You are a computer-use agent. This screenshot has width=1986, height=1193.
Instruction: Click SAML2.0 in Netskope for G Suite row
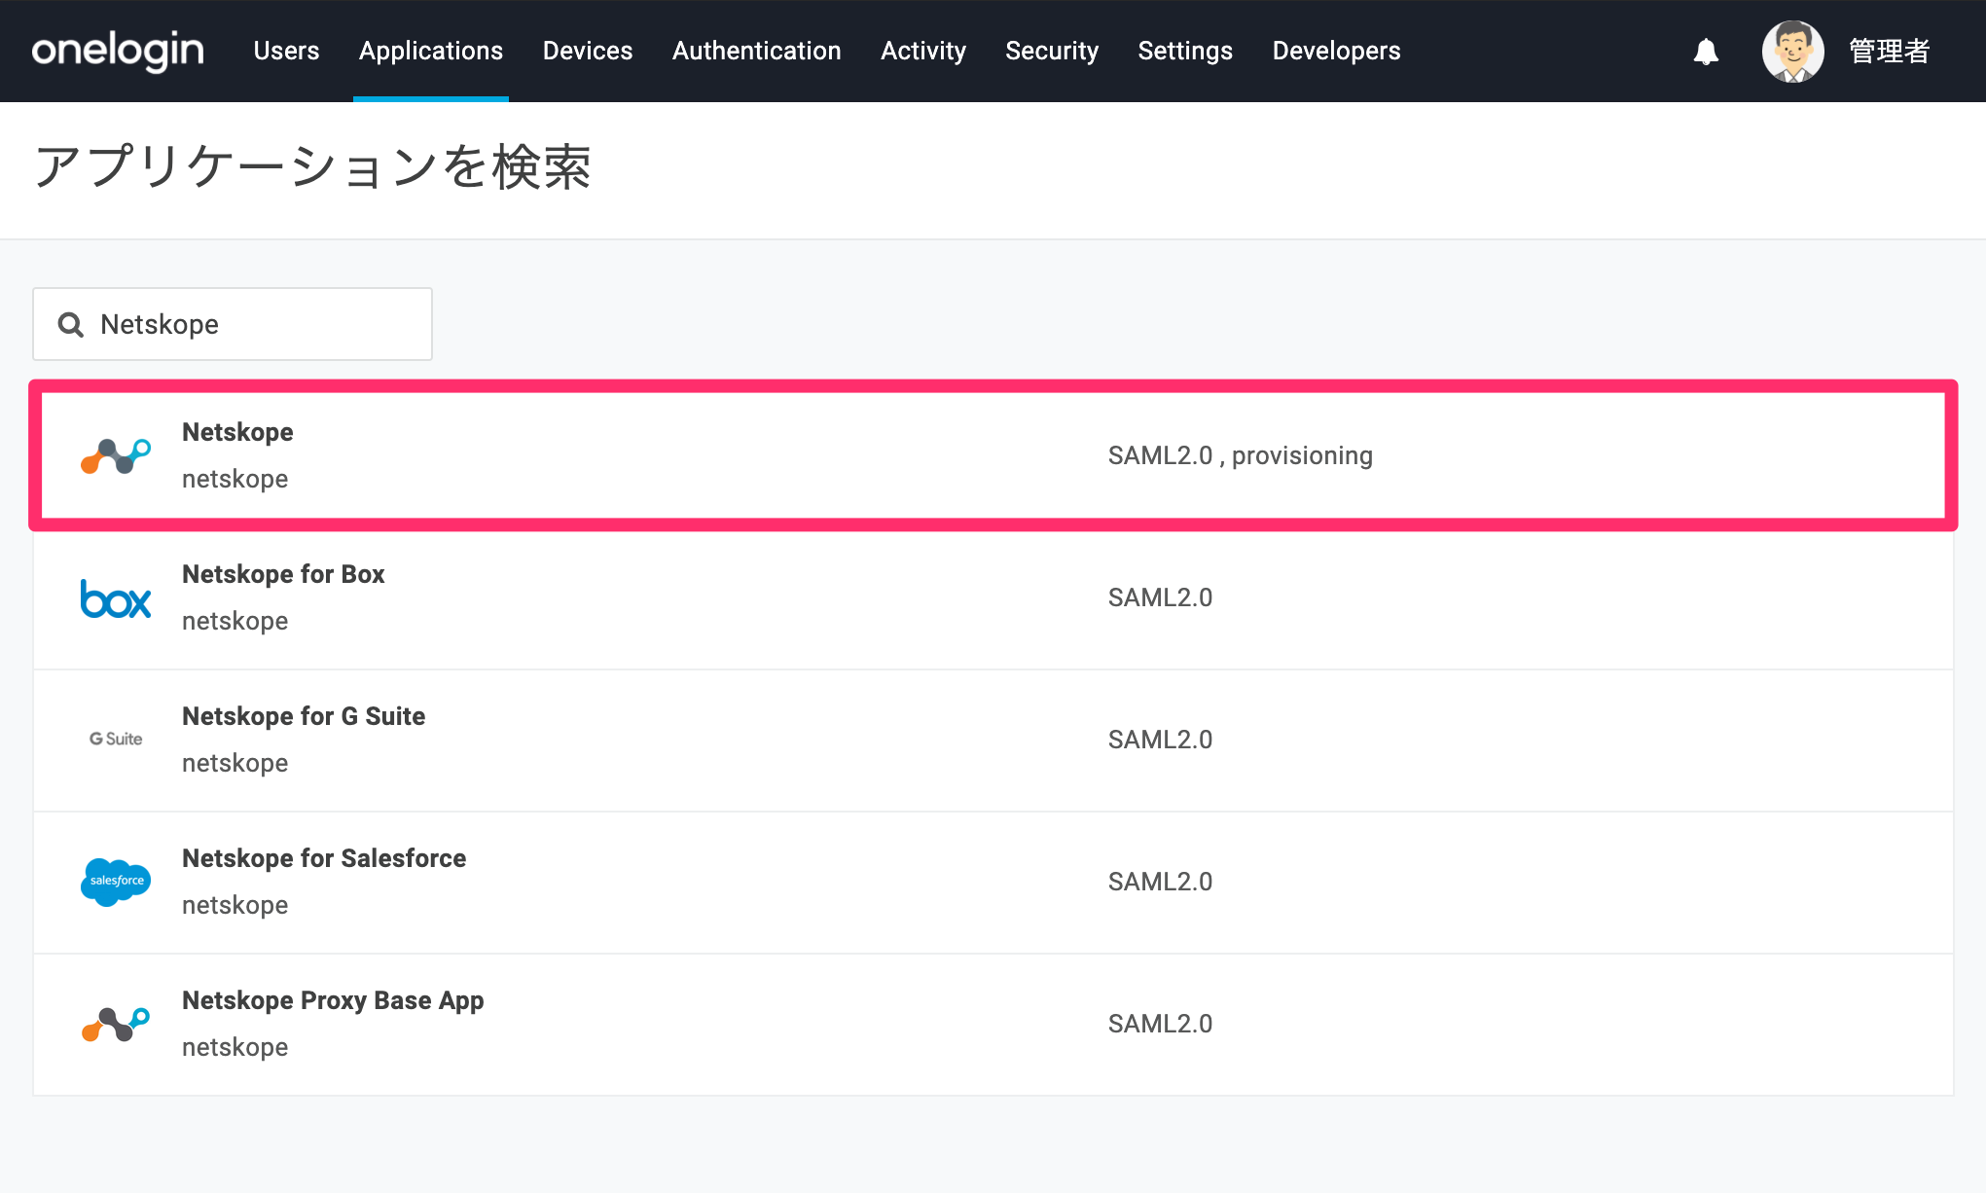click(x=1160, y=740)
